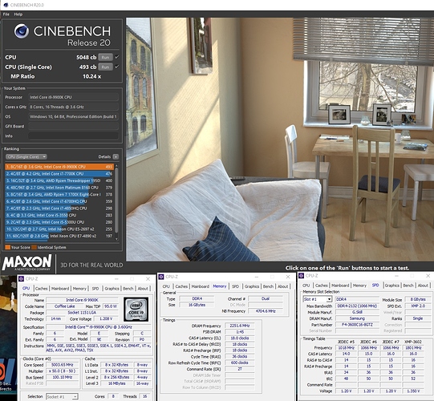Image resolution: width=434 pixels, height=401 pixels.
Task: Click the Cinebench logo icon
Action: pos(22,30)
